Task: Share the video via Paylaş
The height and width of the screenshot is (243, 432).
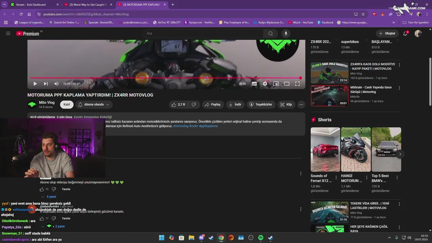Action: click(213, 105)
